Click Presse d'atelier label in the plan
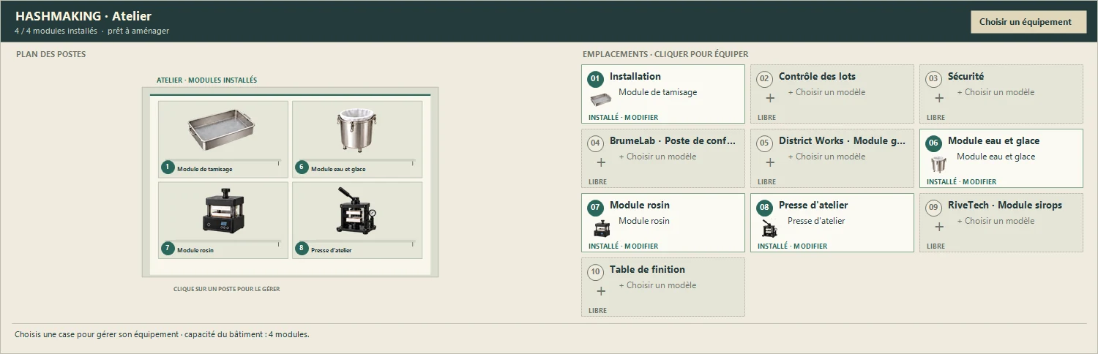The width and height of the screenshot is (1098, 354). pos(332,249)
